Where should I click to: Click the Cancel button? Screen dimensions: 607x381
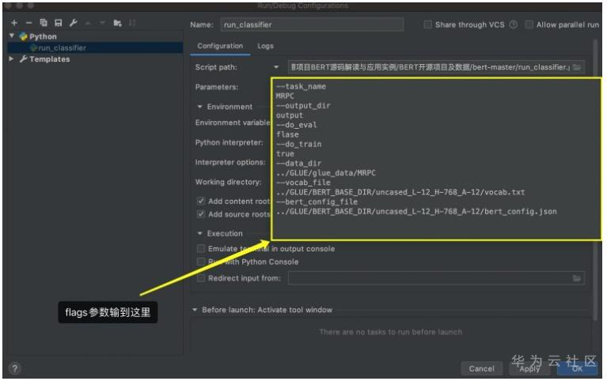[x=482, y=368]
